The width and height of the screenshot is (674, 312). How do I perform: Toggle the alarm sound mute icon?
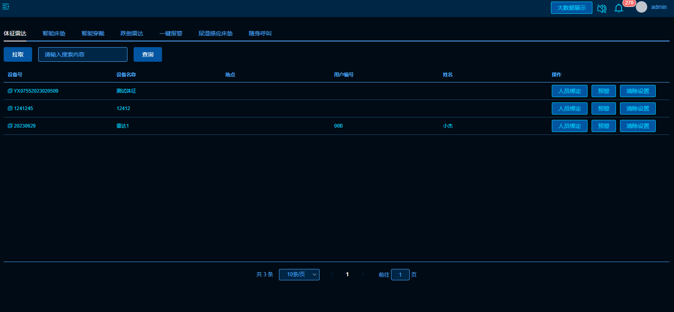pos(602,8)
